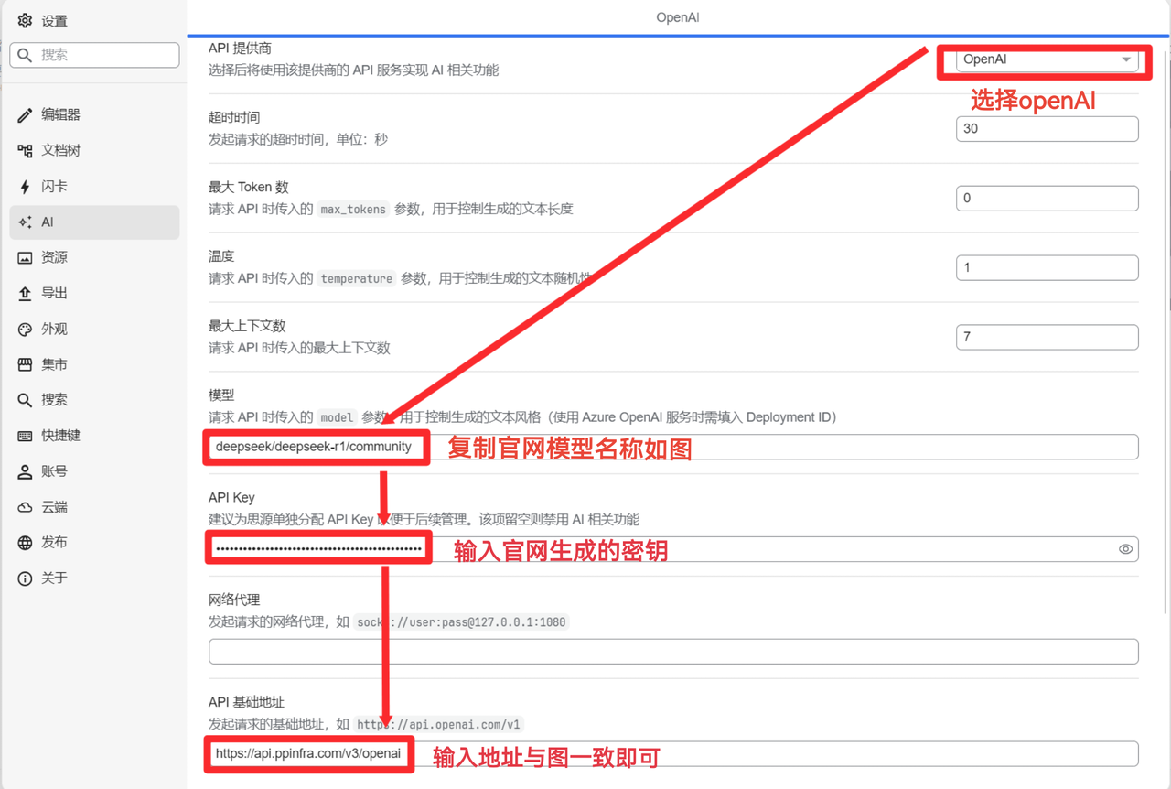
Task: Open 文档树 settings section
Action: (94, 151)
